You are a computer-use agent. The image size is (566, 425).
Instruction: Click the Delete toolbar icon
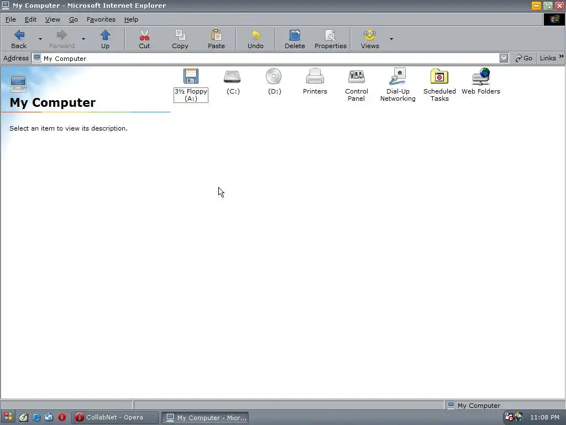pos(295,35)
